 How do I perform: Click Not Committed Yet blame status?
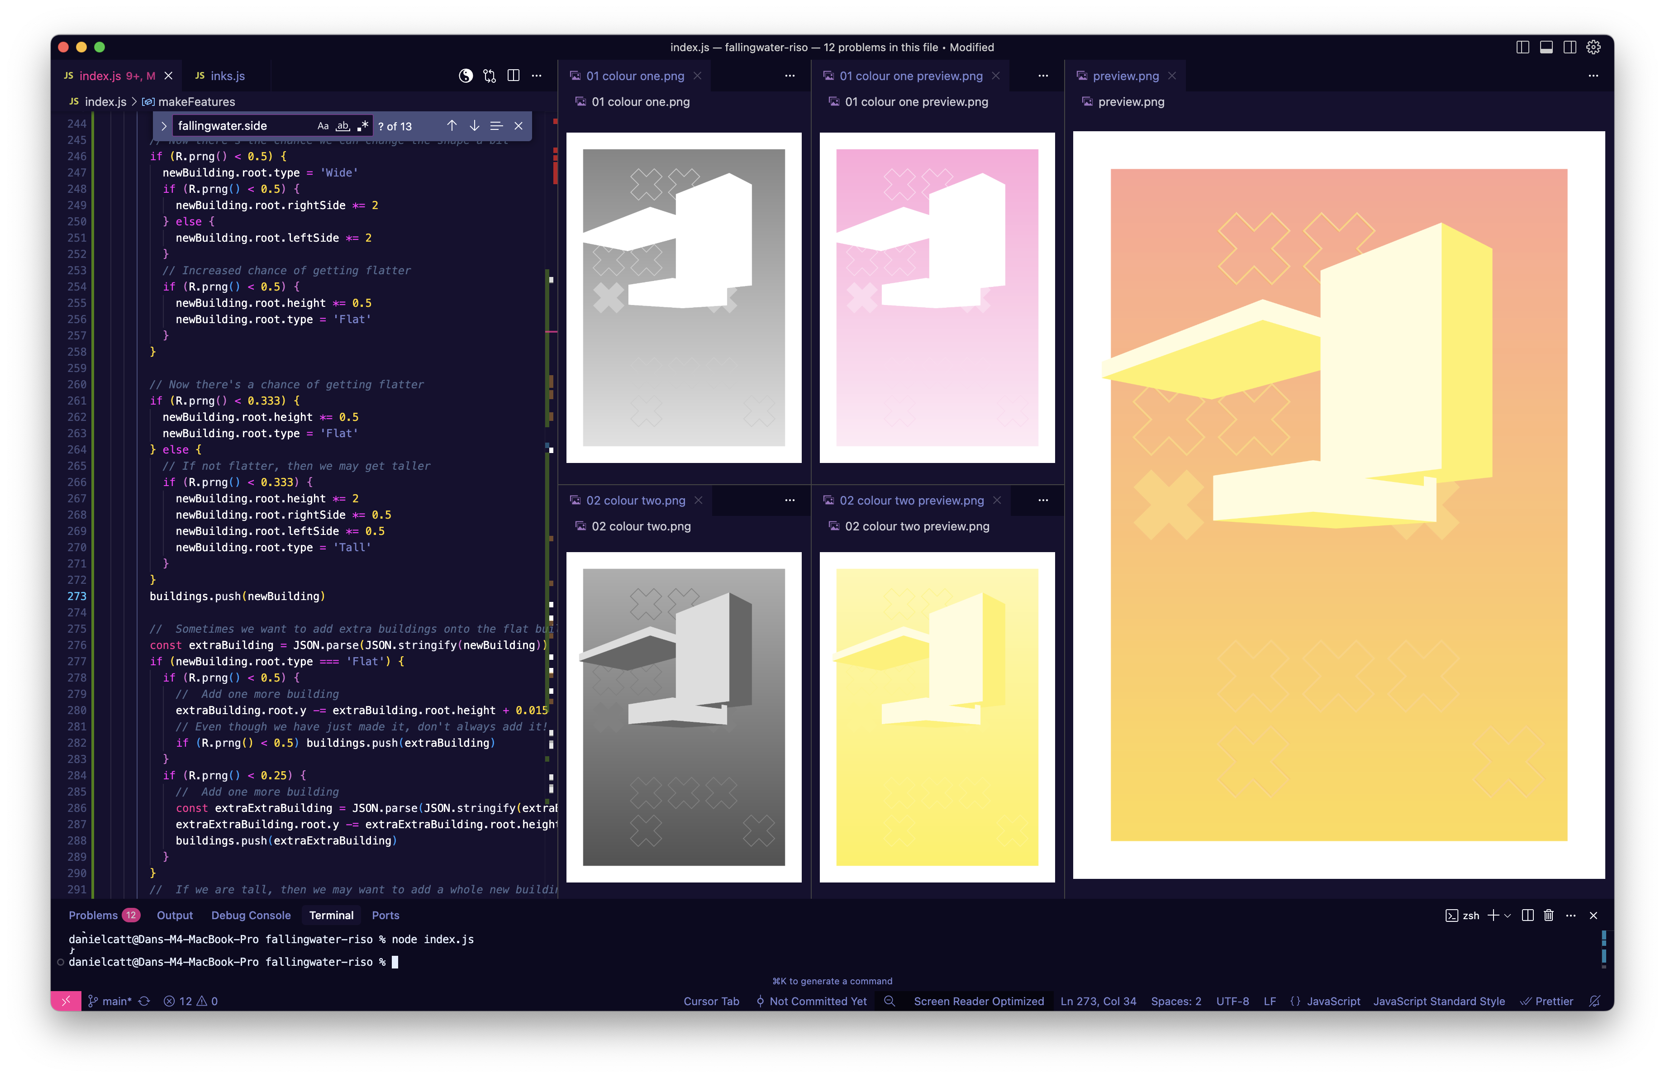[x=811, y=1001]
